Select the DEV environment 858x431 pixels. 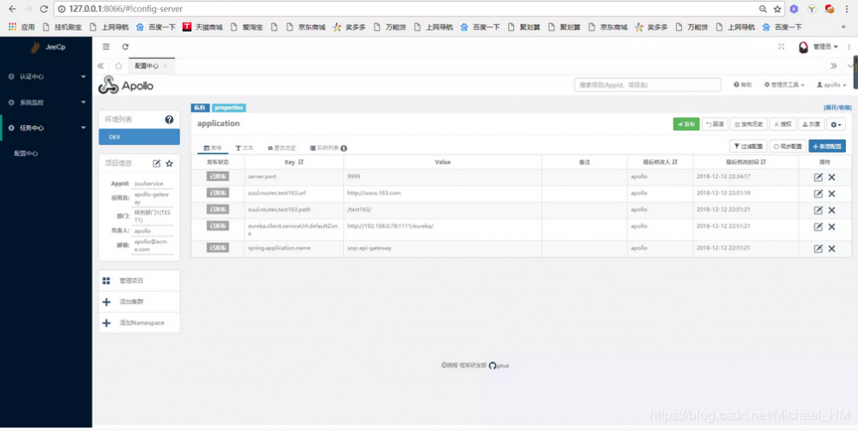click(139, 137)
